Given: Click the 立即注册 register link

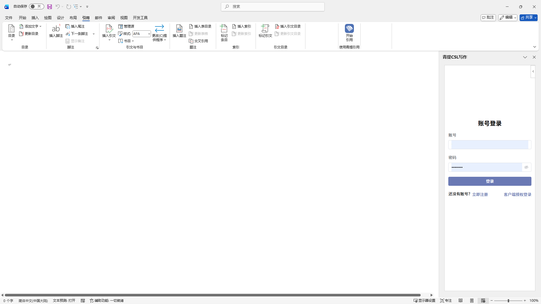Looking at the screenshot, I should click(x=480, y=195).
